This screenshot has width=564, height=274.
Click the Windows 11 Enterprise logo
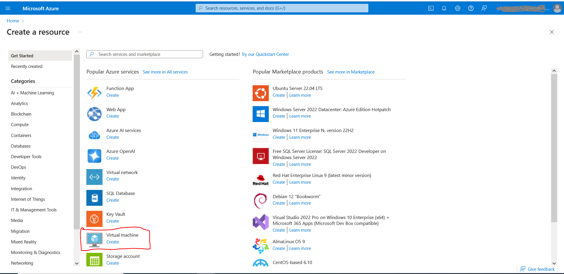(x=261, y=135)
